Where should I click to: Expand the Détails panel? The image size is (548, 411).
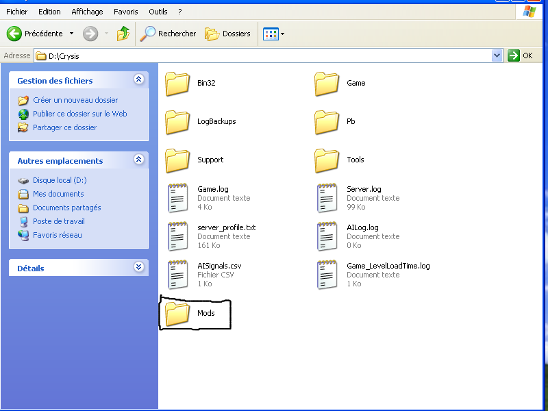(139, 267)
